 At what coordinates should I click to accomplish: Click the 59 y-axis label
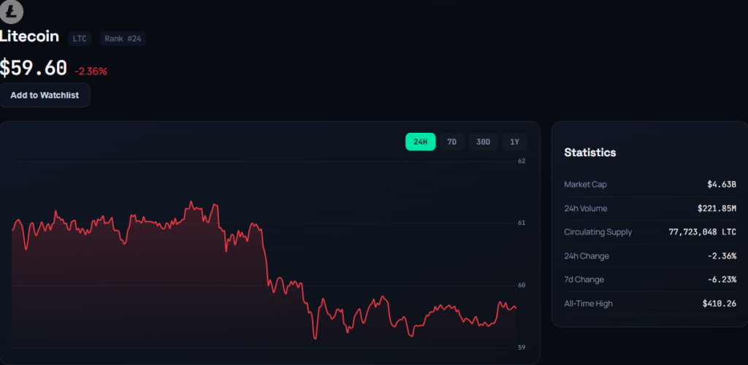(522, 347)
